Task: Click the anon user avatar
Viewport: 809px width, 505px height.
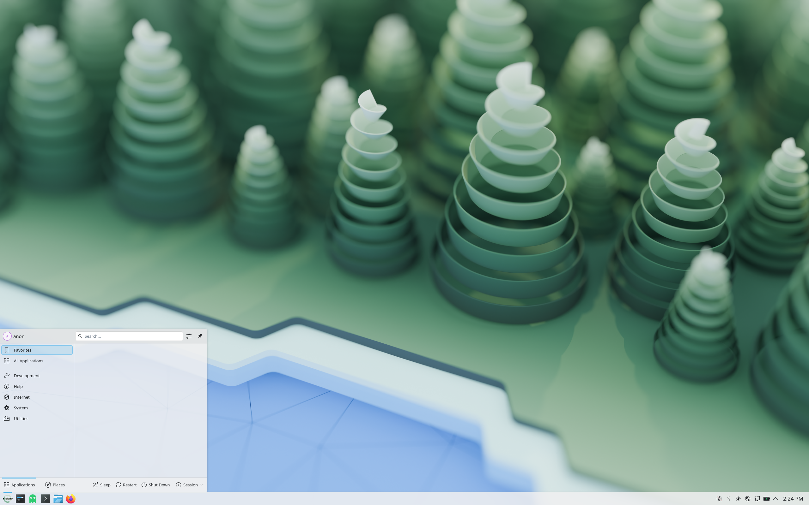Action: click(x=7, y=336)
